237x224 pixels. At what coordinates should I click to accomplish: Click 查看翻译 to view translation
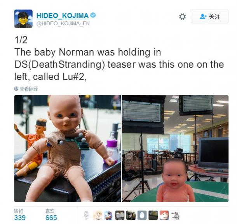tap(29, 89)
